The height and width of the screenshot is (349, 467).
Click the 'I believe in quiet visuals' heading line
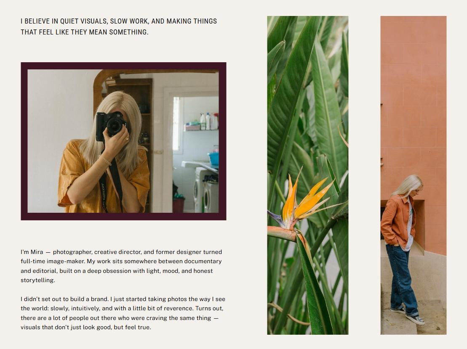pos(118,21)
